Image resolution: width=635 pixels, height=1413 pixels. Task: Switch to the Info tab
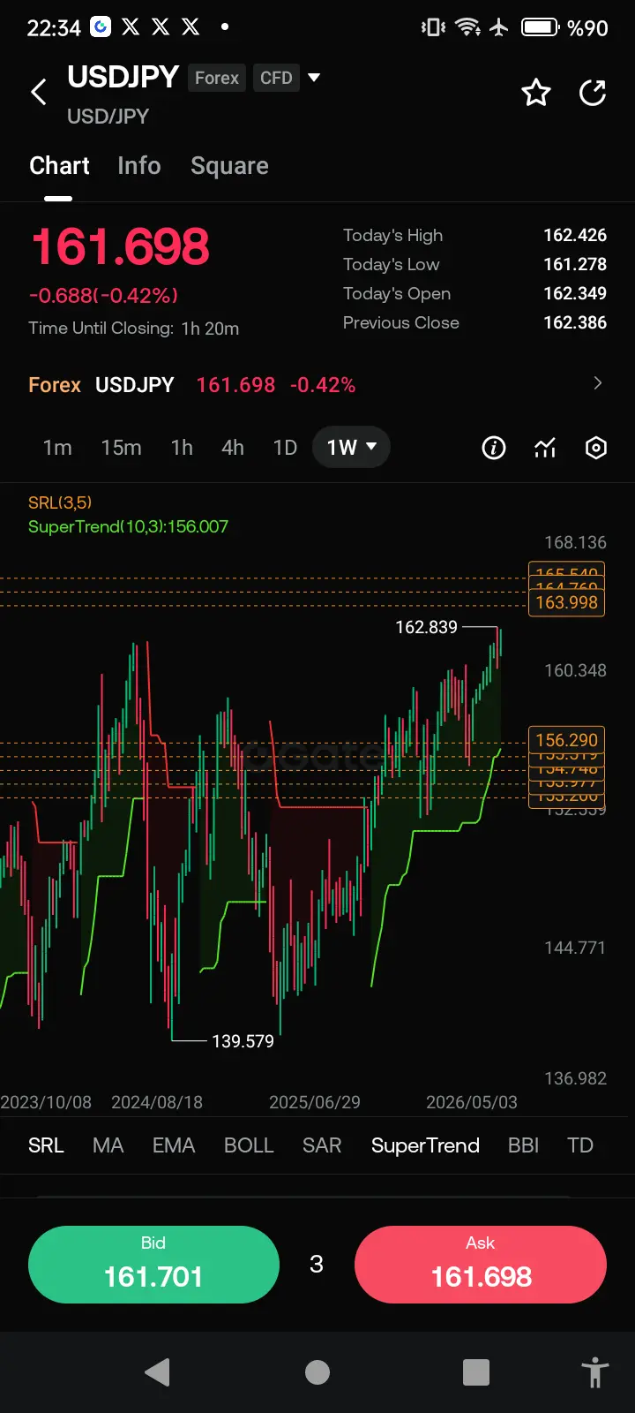pos(139,166)
